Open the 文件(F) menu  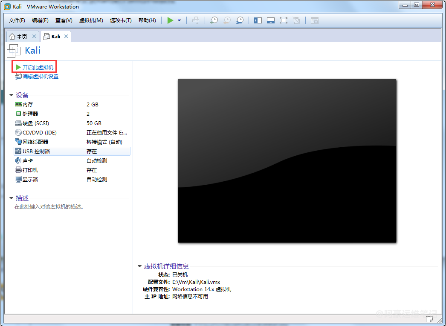tap(17, 20)
